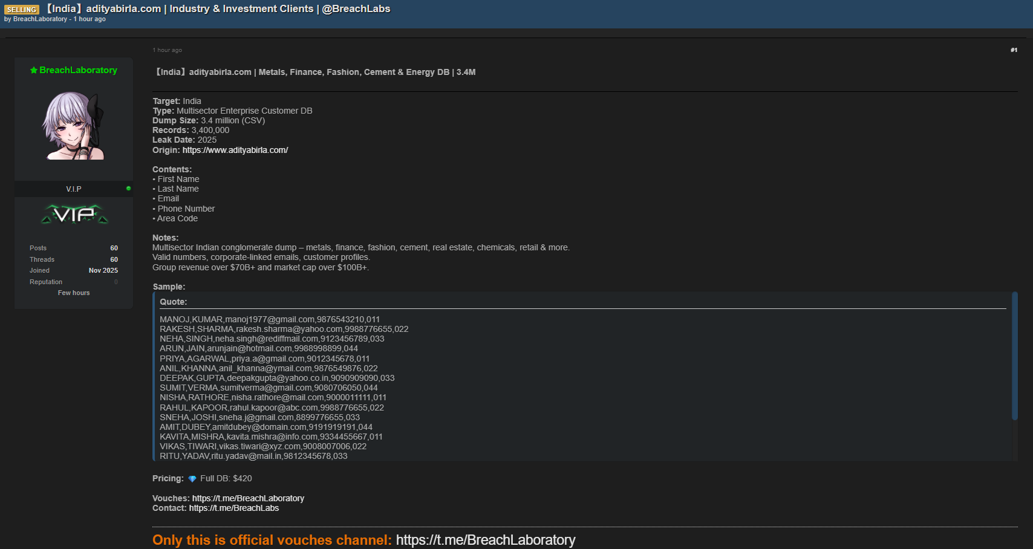Viewport: 1033px width, 549px height.
Task: Open the thread title in the header
Action: [218, 9]
